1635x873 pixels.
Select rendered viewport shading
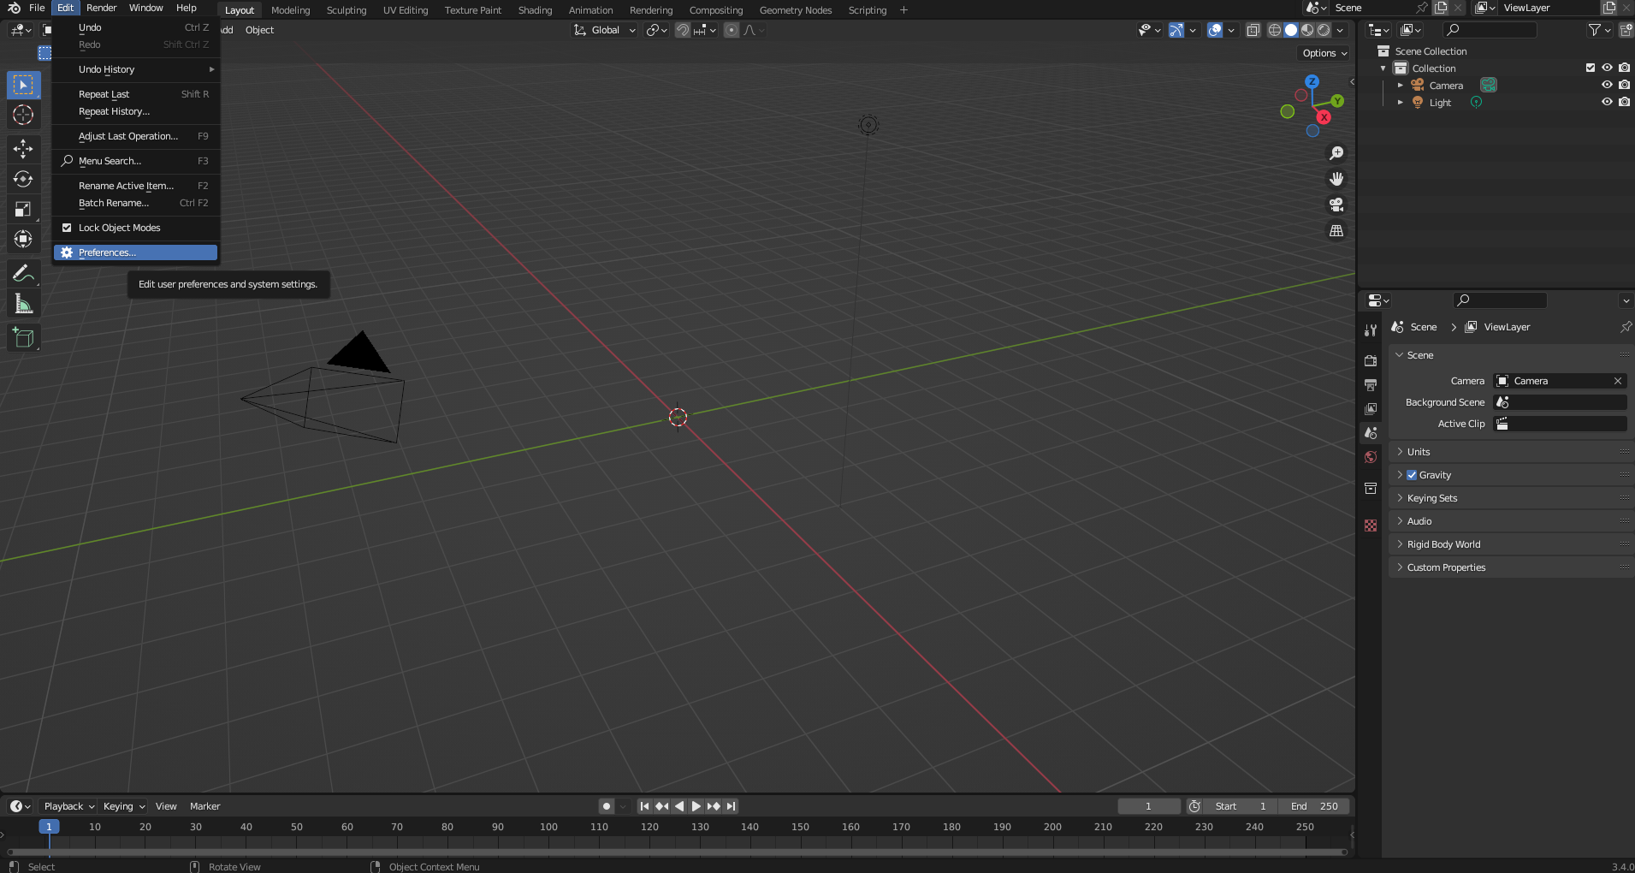(1324, 30)
